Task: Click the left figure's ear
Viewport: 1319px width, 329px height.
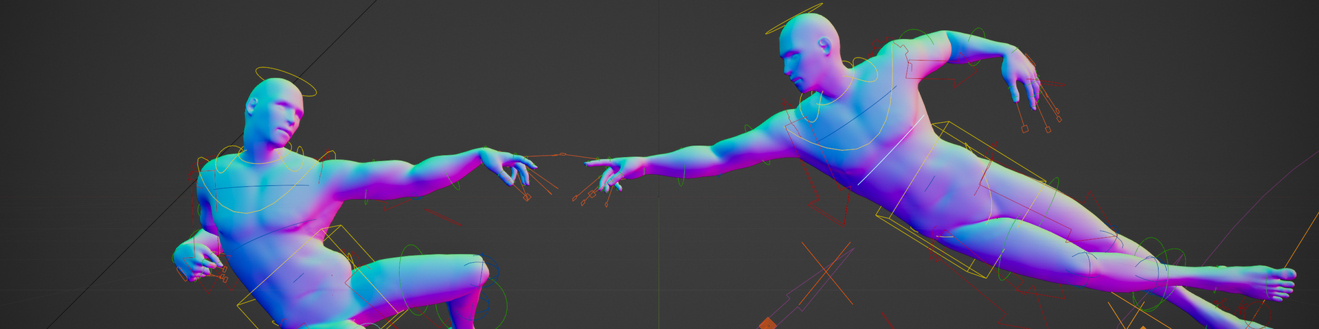Action: point(253,106)
